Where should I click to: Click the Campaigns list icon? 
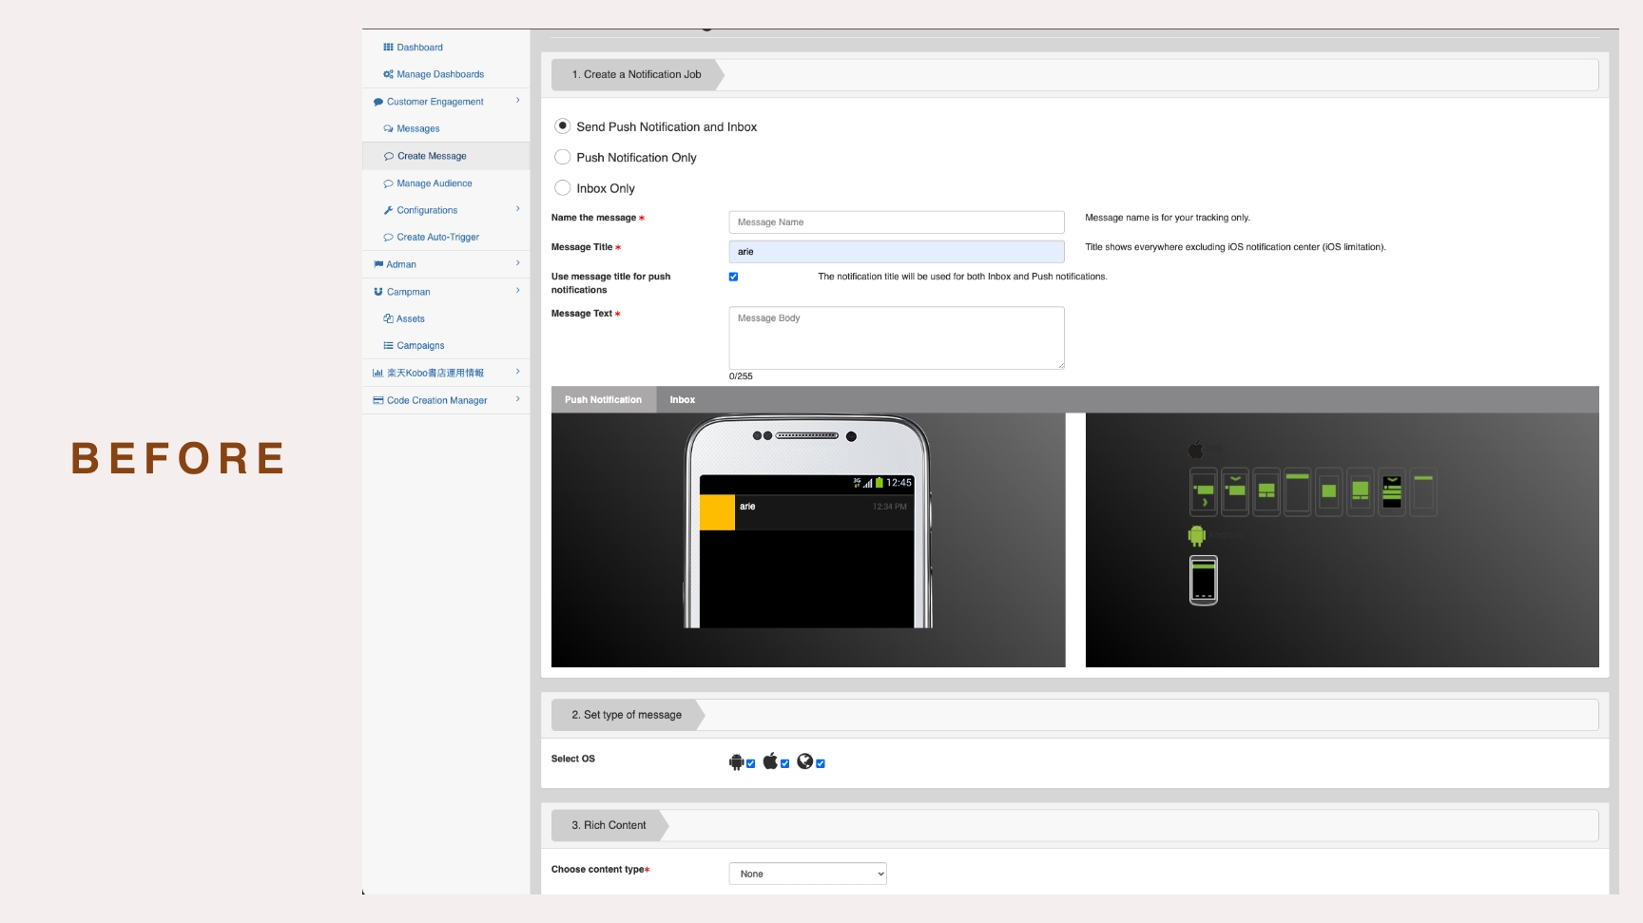[388, 346]
